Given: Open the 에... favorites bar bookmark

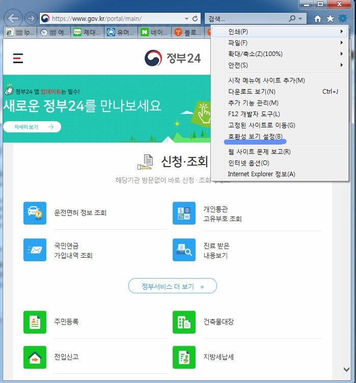Looking at the screenshot, I should click(54, 32).
